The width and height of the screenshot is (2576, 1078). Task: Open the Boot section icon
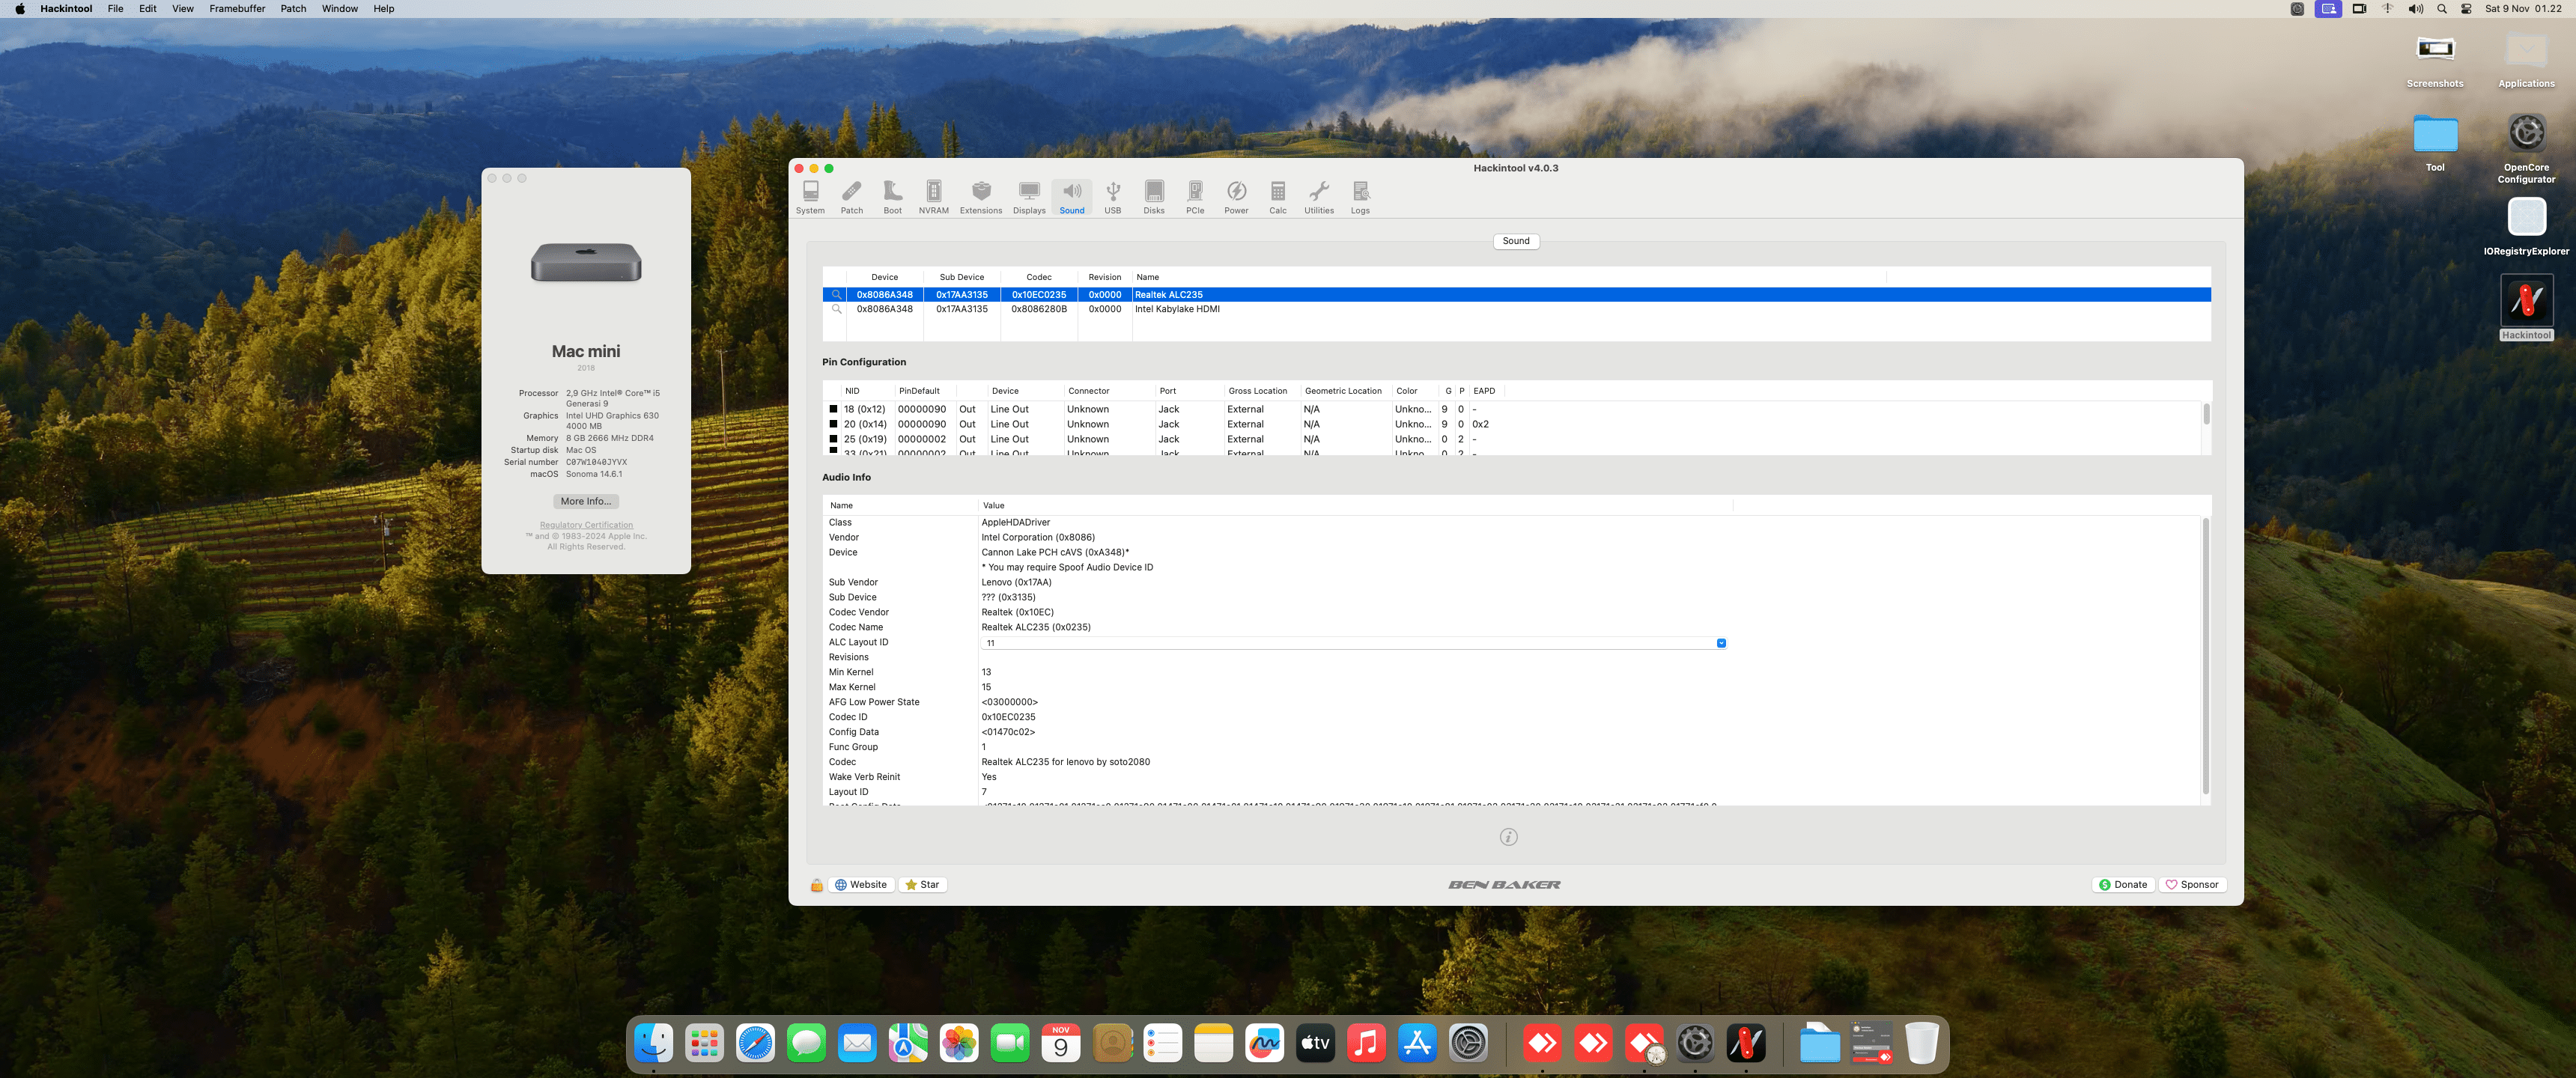click(892, 197)
